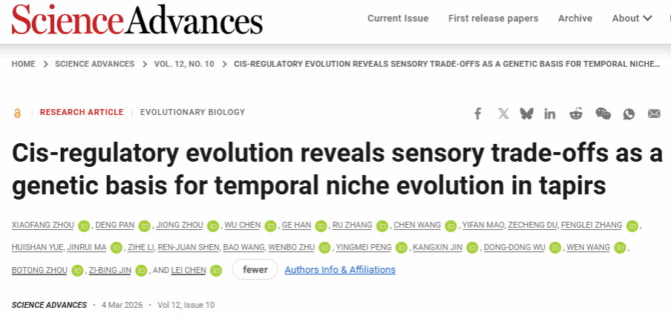
Task: Share article on Facebook
Action: tap(478, 113)
